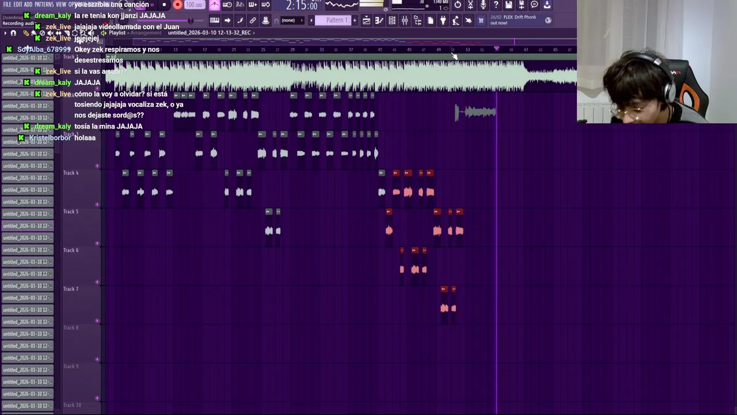Toggle auto-scroll arrow button
The image size is (737, 415).
pyautogui.click(x=227, y=21)
